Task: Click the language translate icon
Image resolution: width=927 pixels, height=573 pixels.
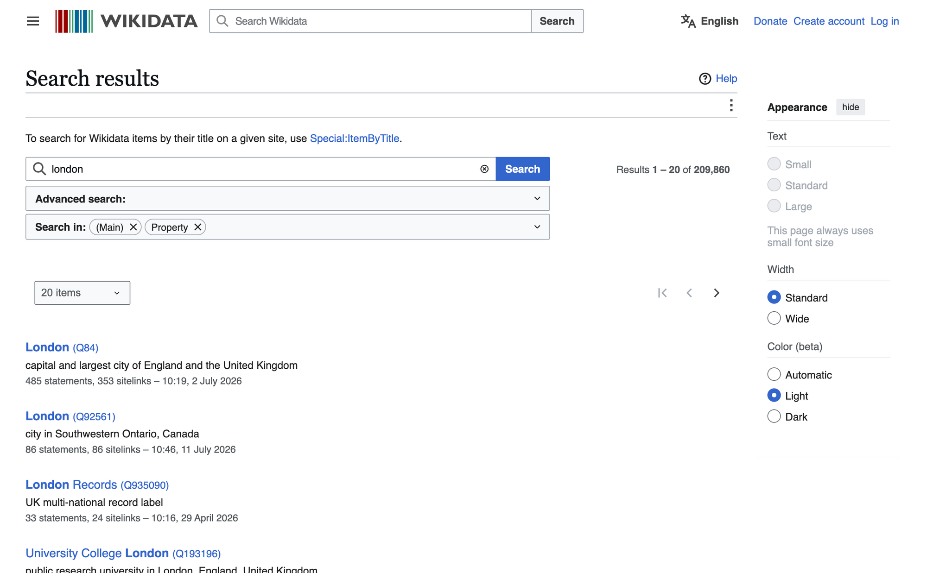Action: [688, 21]
